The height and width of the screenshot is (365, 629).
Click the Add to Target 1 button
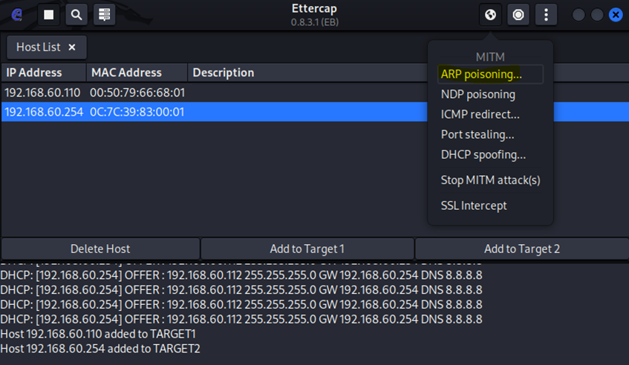(x=307, y=249)
